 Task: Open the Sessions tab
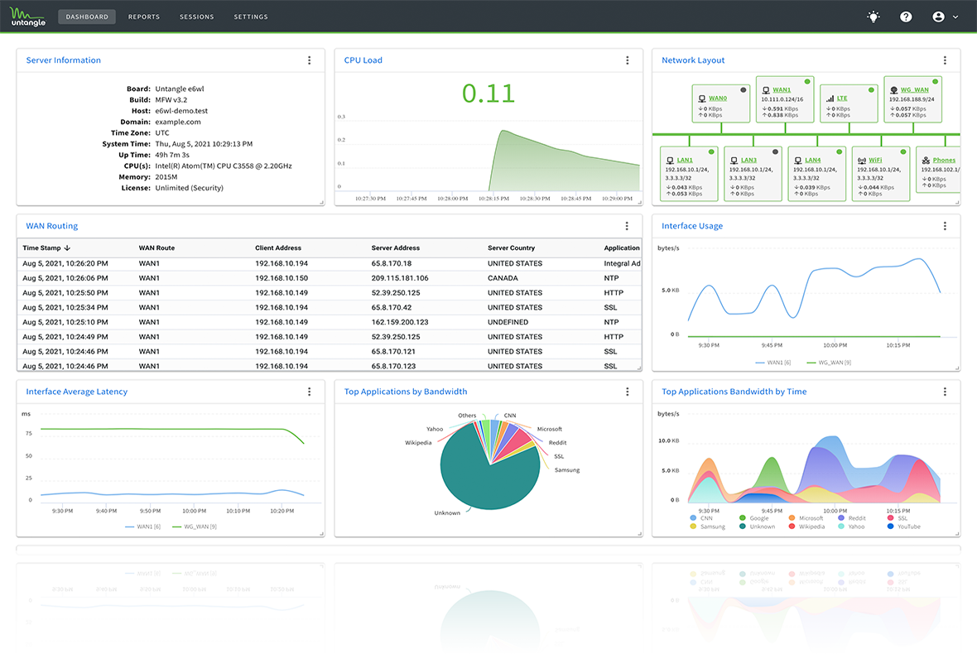click(196, 16)
